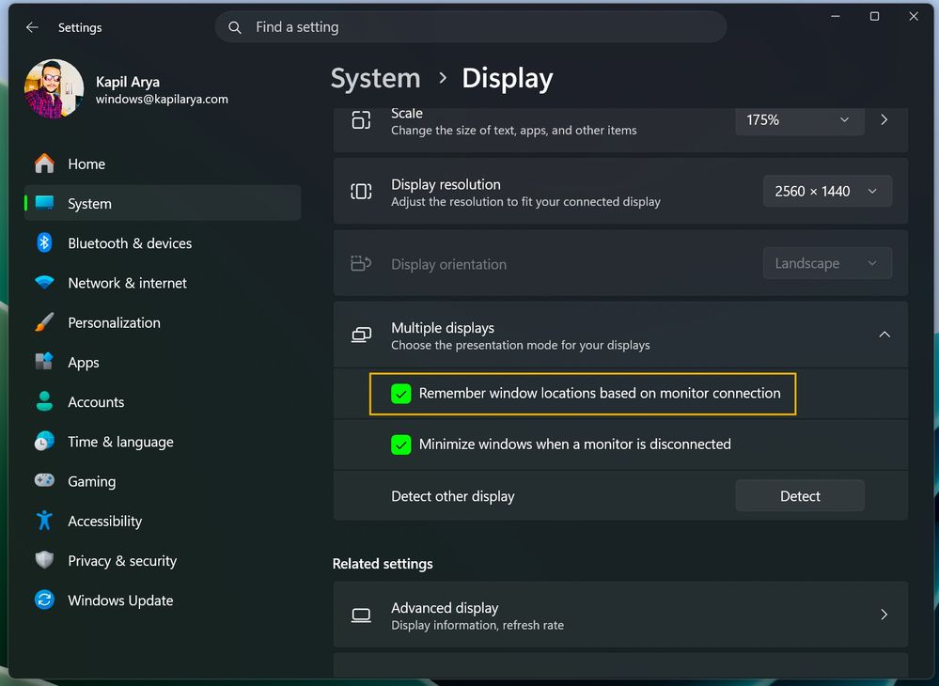Open Advanced display related setting
The image size is (939, 686).
620,616
